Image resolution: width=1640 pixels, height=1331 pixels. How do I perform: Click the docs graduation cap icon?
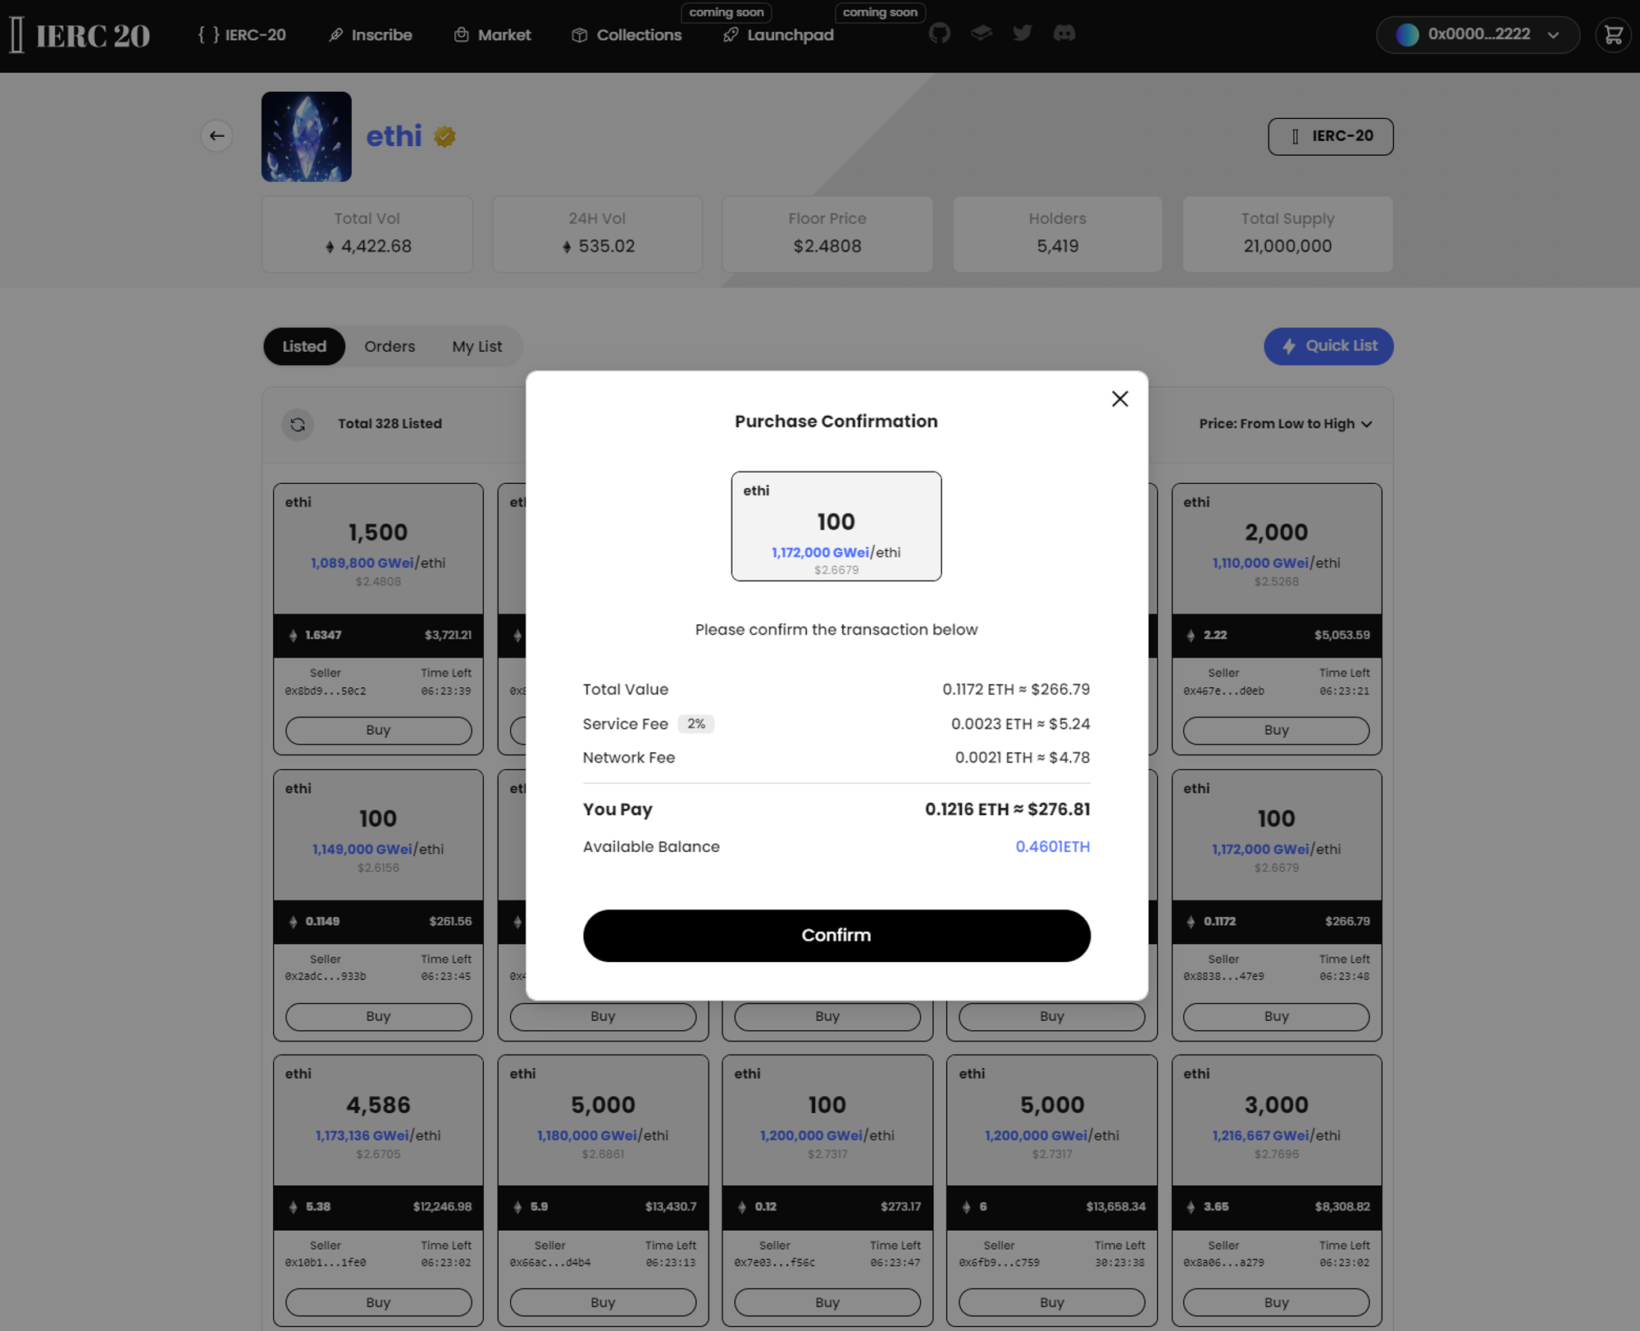click(981, 34)
